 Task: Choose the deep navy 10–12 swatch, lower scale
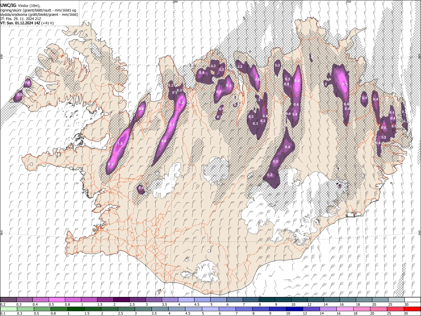[294, 309]
